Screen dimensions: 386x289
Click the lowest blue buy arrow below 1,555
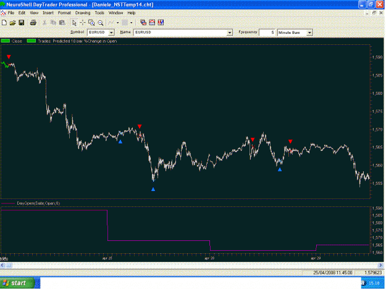153,189
